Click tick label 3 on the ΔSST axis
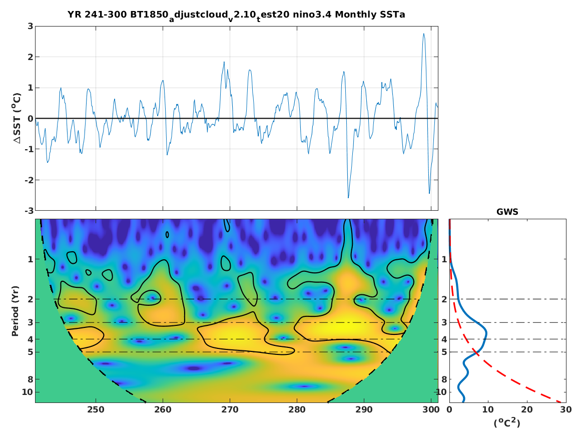This screenshot has width=584, height=438. [30, 26]
